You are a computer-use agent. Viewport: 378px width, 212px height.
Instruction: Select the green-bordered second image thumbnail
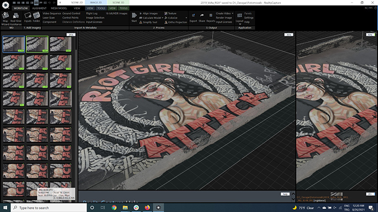click(37, 44)
